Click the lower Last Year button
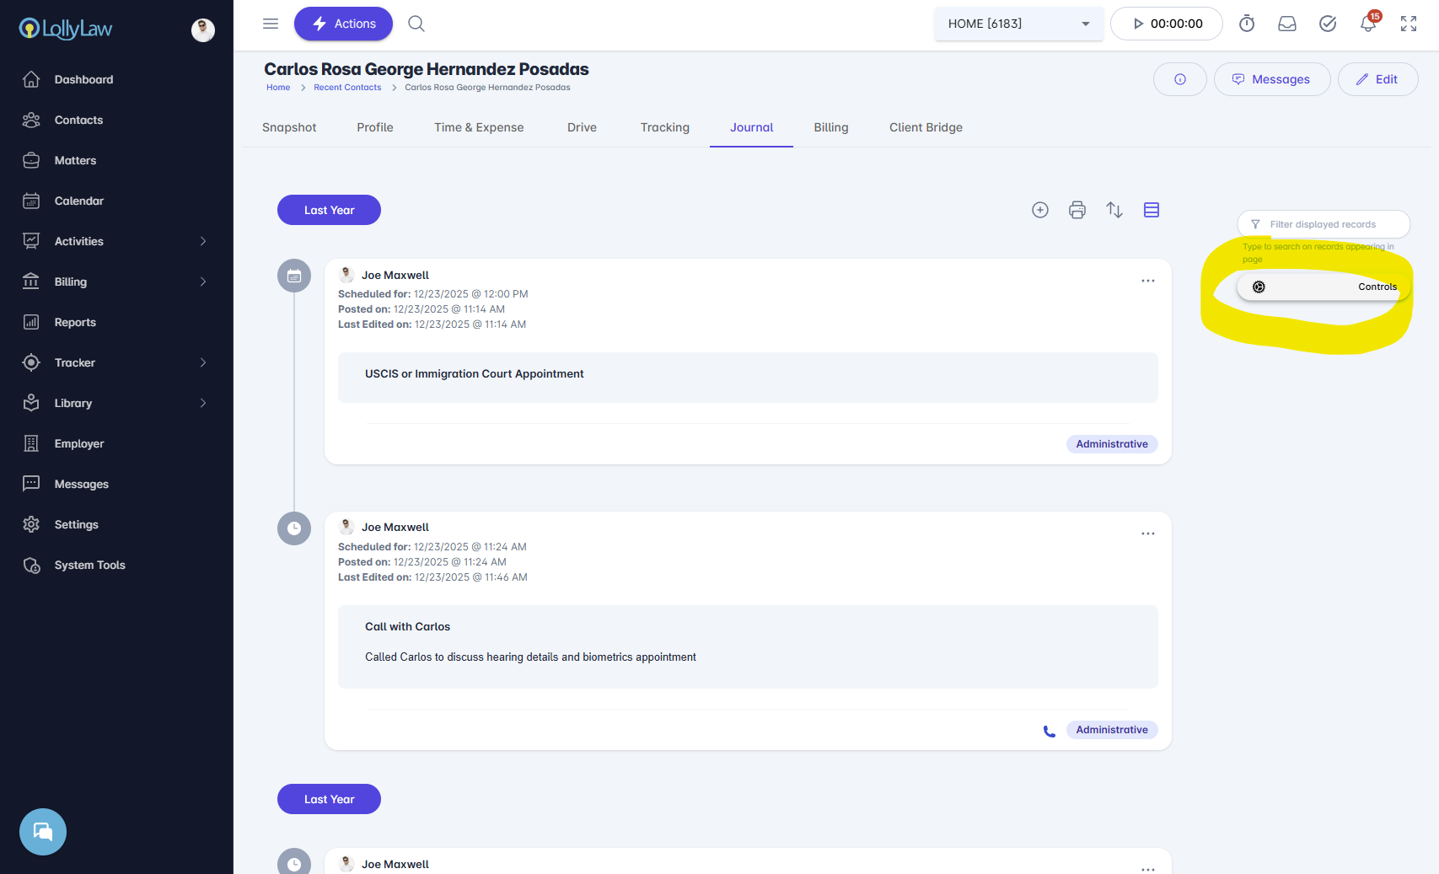The width and height of the screenshot is (1439, 874). [329, 799]
